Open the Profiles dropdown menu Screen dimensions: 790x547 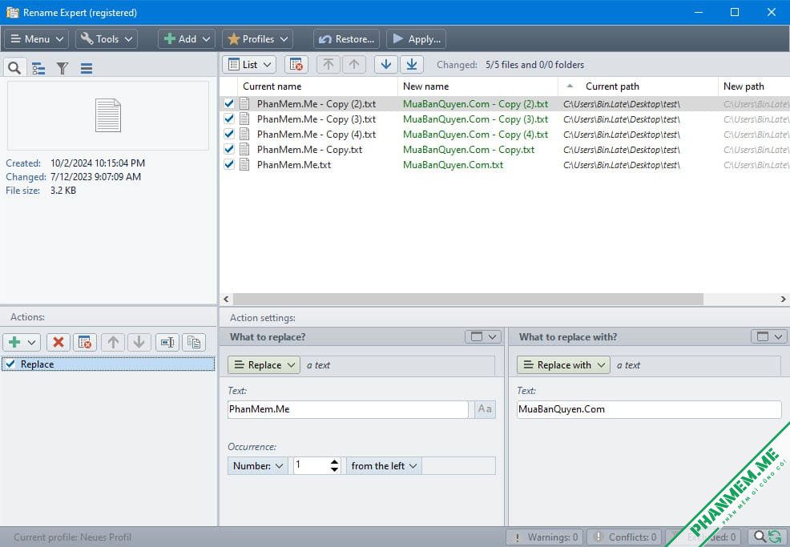[257, 38]
